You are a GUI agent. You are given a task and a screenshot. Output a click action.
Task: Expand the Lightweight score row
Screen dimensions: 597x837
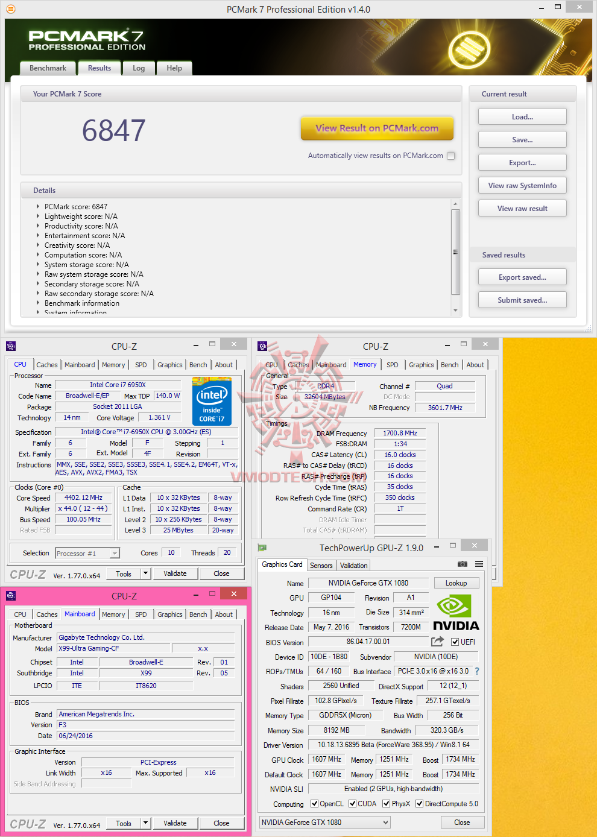click(37, 216)
